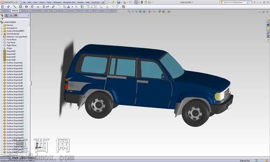Viewport: 270px width, 162px height.
Task: Select the Arc sketch tool
Action: click(38, 7)
